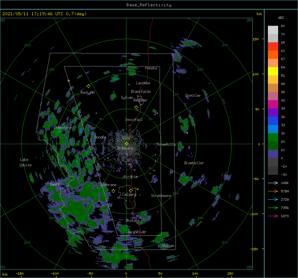Viewport: 298px width, 278px height.
Task: Click the Sundre city label
Action: click(100, 137)
